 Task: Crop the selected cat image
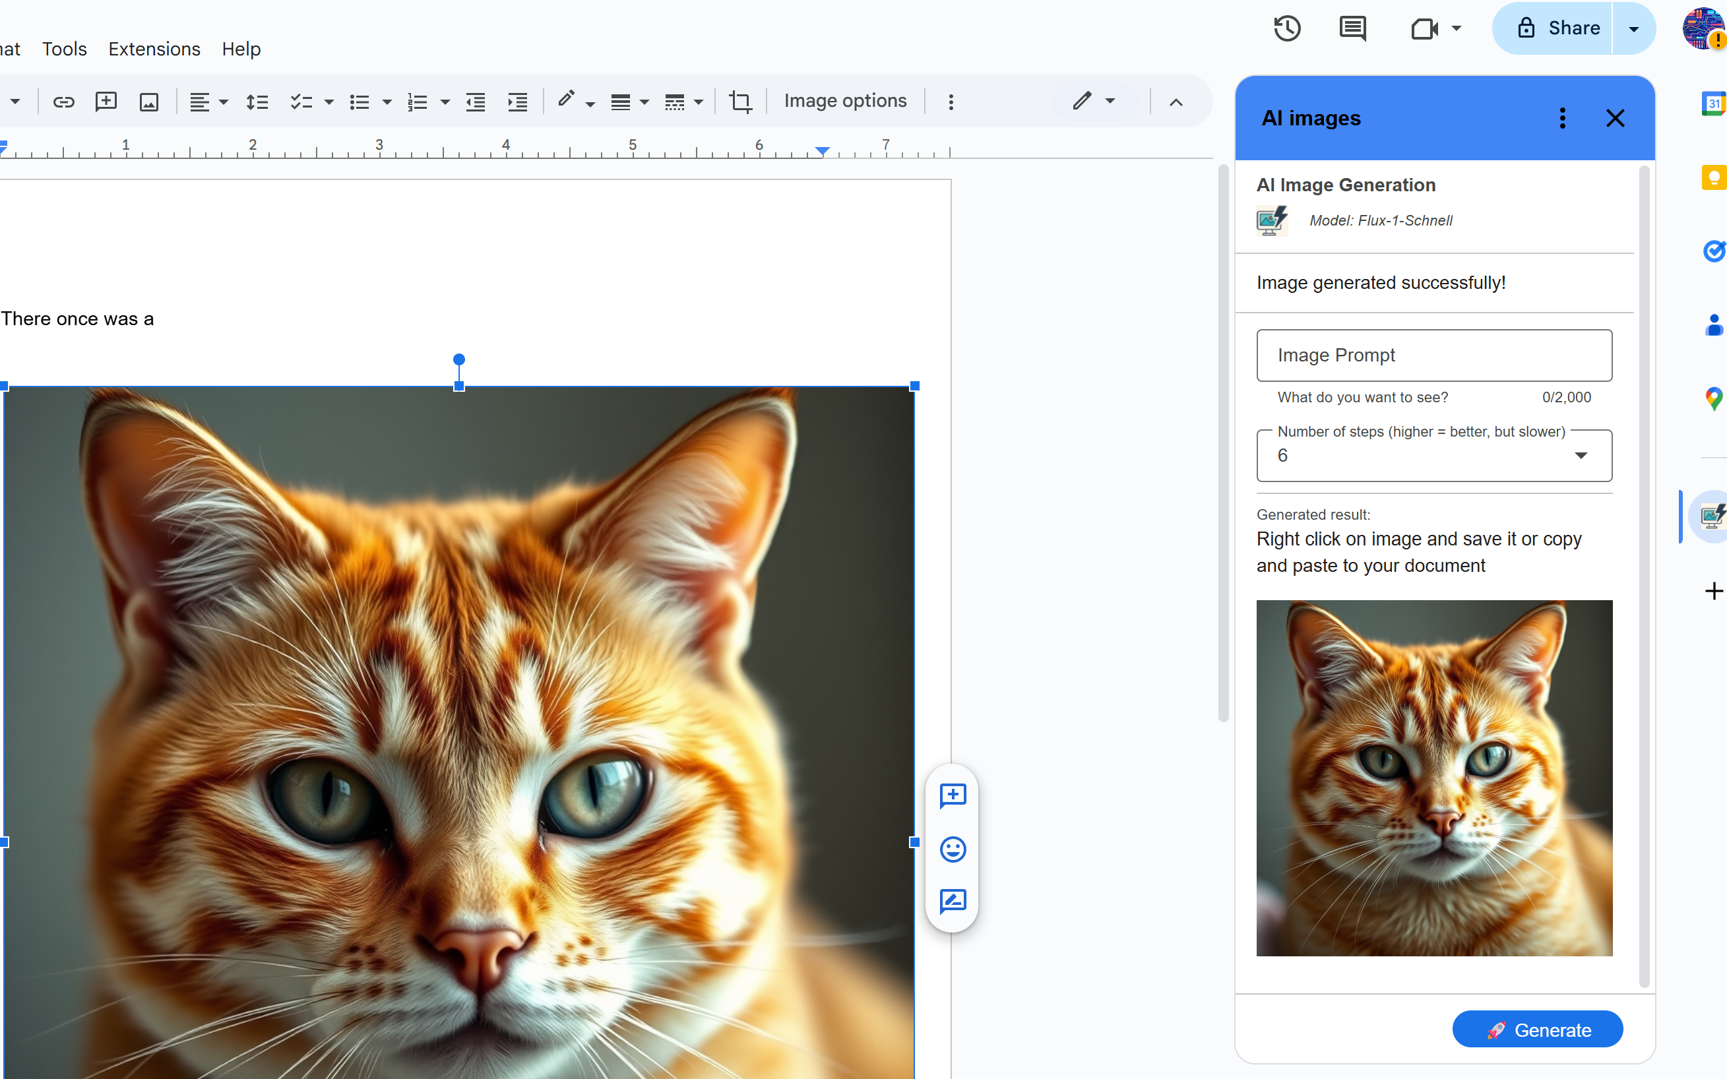point(741,102)
